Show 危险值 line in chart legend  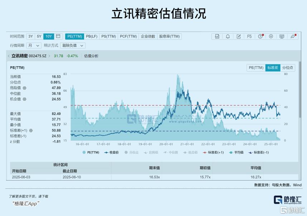[x=151, y=153]
